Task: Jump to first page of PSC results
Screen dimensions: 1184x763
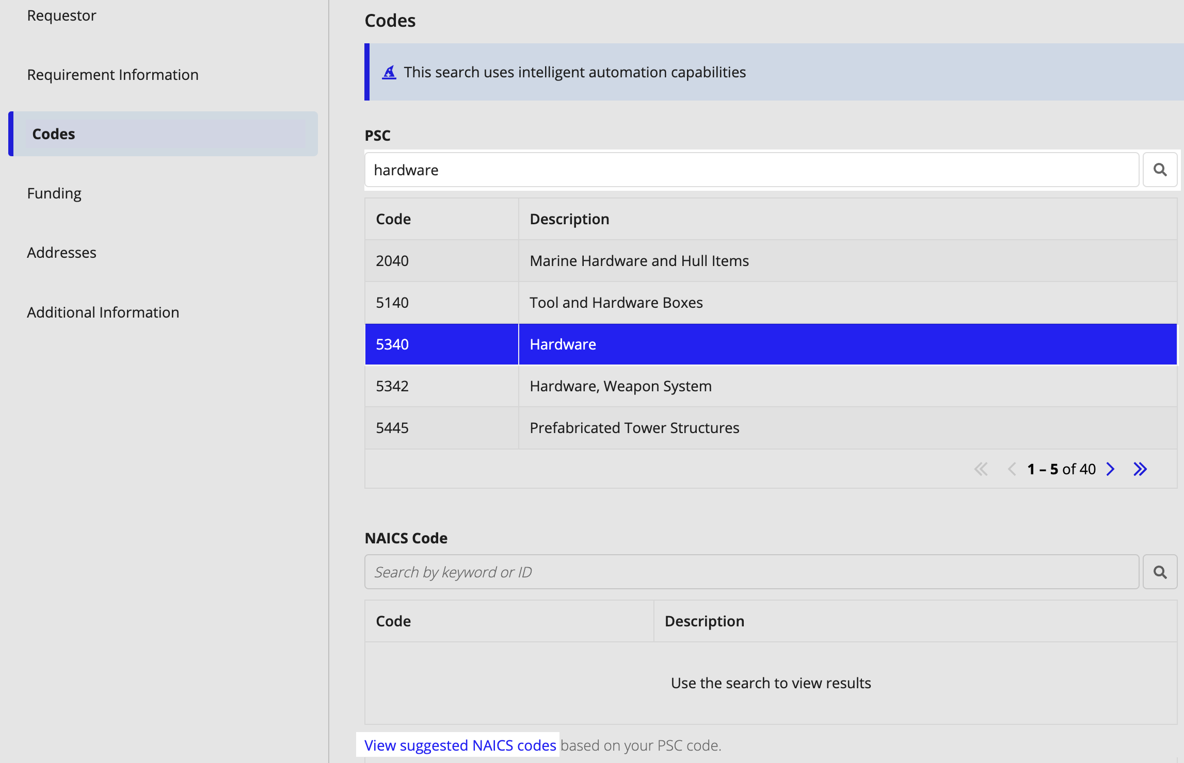Action: (981, 469)
